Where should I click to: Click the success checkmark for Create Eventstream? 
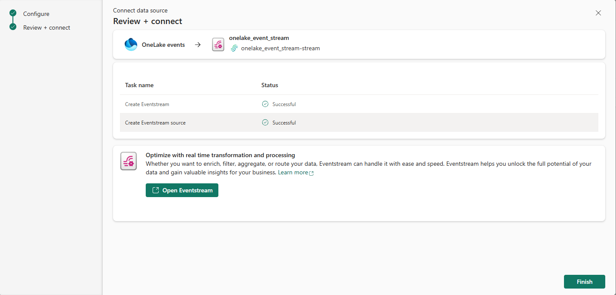click(x=265, y=104)
